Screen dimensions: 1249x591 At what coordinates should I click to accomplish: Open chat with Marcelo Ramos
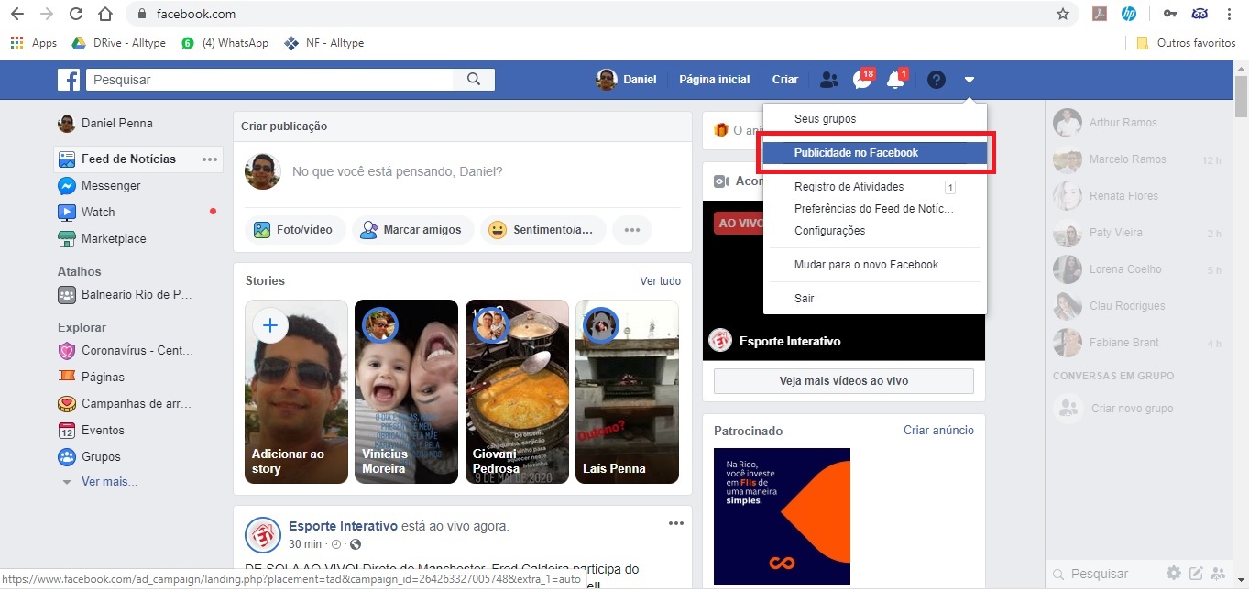pos(1136,159)
